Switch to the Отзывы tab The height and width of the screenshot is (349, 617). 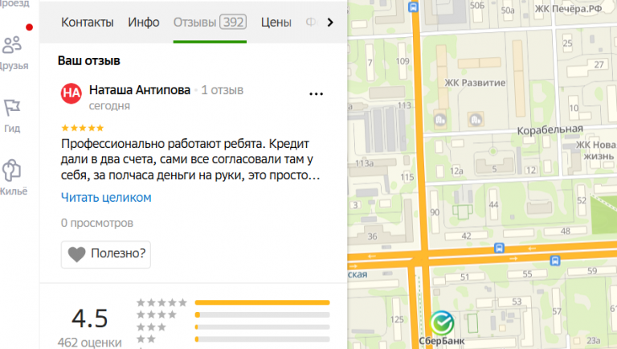210,23
